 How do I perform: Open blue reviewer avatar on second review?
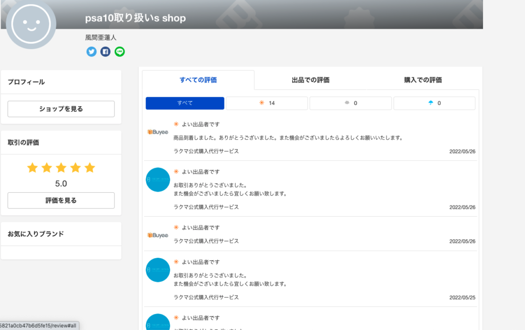(x=158, y=180)
